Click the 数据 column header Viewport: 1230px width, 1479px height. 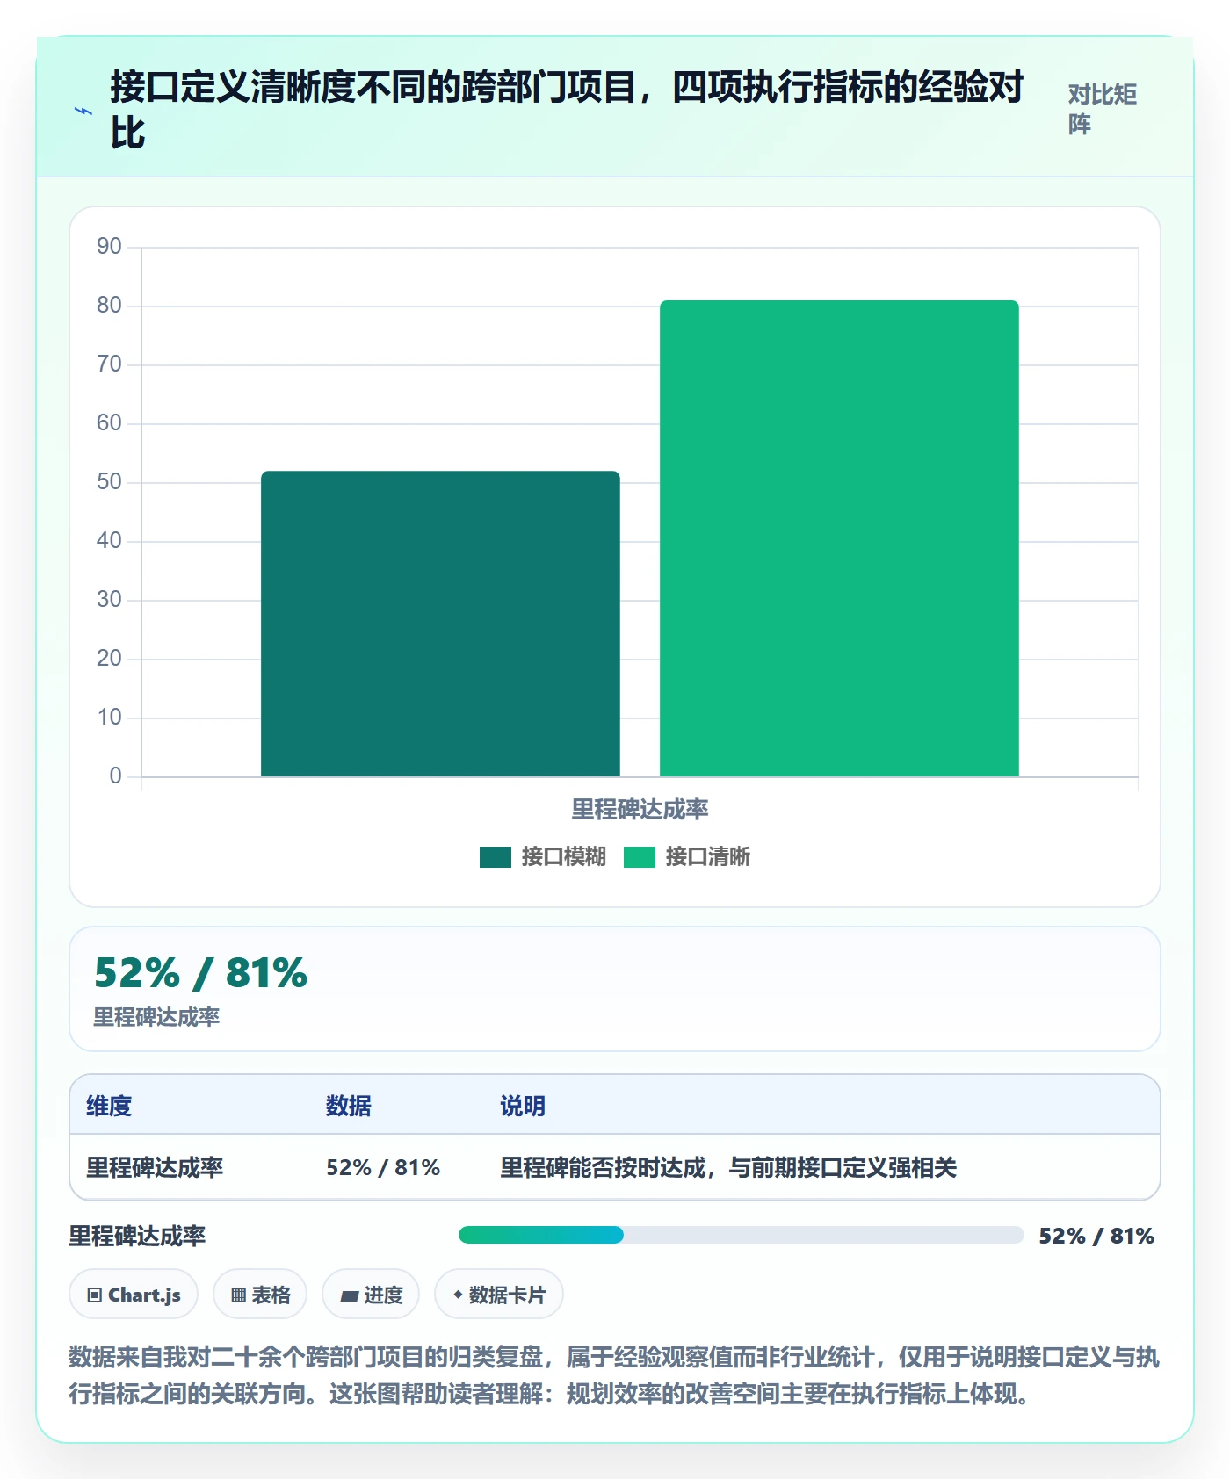pyautogui.click(x=348, y=1106)
